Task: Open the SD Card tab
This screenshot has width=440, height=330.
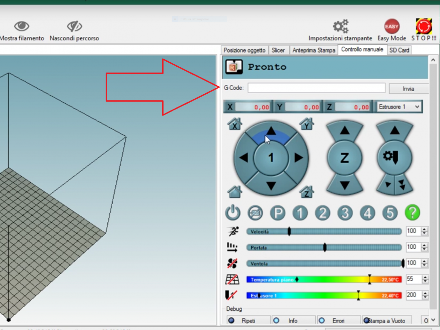Action: (399, 50)
